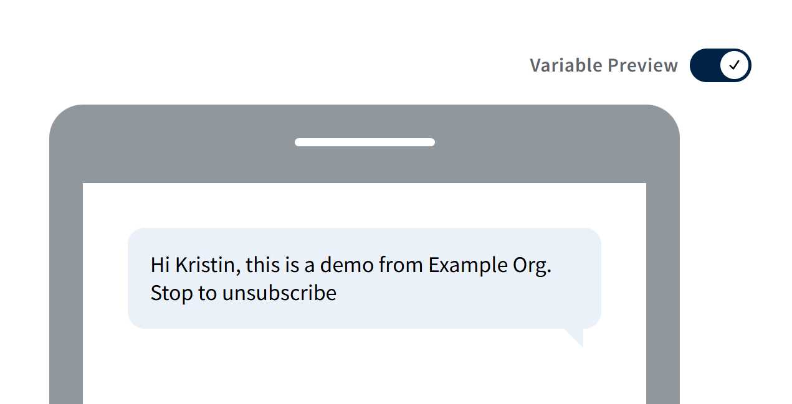Click the greeting word 'Hi' in the message
The image size is (792, 404).
pyautogui.click(x=159, y=265)
